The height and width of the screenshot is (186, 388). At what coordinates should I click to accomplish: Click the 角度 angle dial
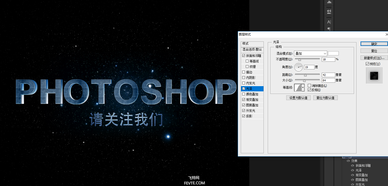[298, 67]
